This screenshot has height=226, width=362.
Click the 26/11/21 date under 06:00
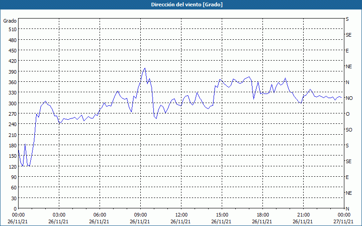pyautogui.click(x=99, y=221)
